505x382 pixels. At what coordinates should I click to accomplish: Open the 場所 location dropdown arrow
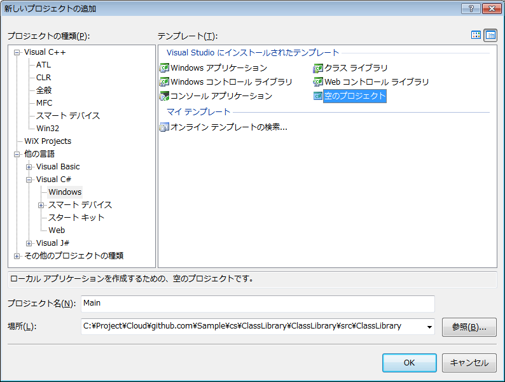coord(429,327)
